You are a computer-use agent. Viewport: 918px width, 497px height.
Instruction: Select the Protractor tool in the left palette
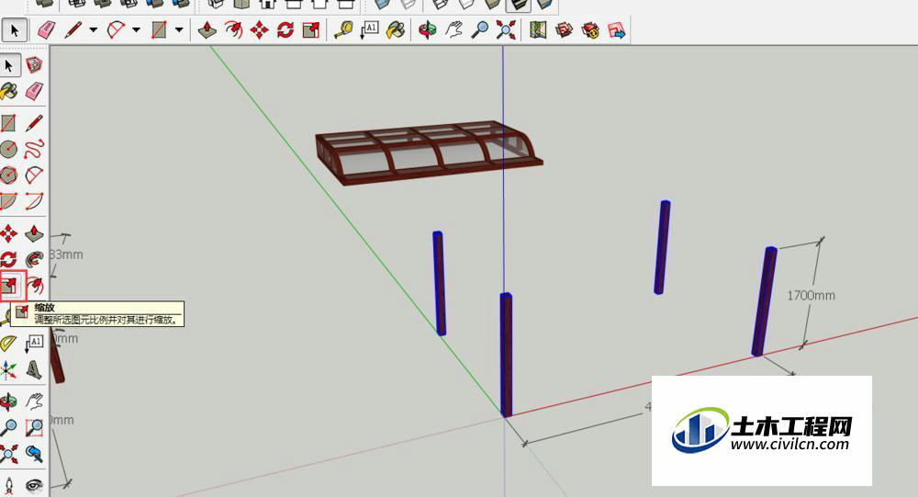[x=8, y=344]
